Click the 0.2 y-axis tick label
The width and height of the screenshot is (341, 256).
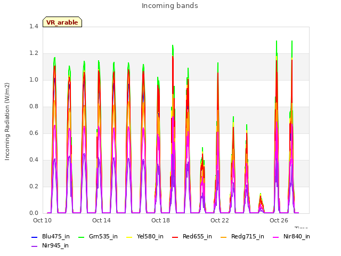[34, 186]
